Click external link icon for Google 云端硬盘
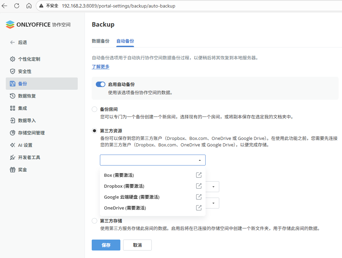Viewport: 342px width, 258px height. coord(198,197)
